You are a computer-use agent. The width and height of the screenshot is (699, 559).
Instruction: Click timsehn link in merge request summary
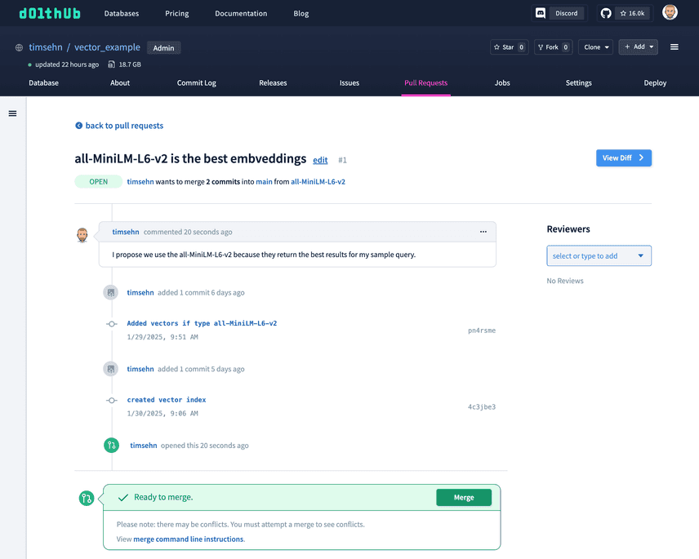point(140,182)
